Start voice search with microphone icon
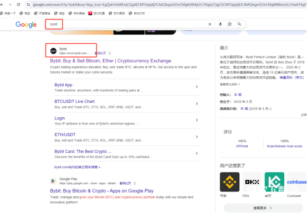The height and width of the screenshot is (213, 307). (x=220, y=24)
